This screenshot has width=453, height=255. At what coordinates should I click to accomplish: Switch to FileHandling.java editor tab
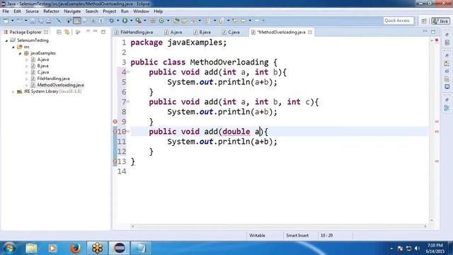click(x=134, y=32)
